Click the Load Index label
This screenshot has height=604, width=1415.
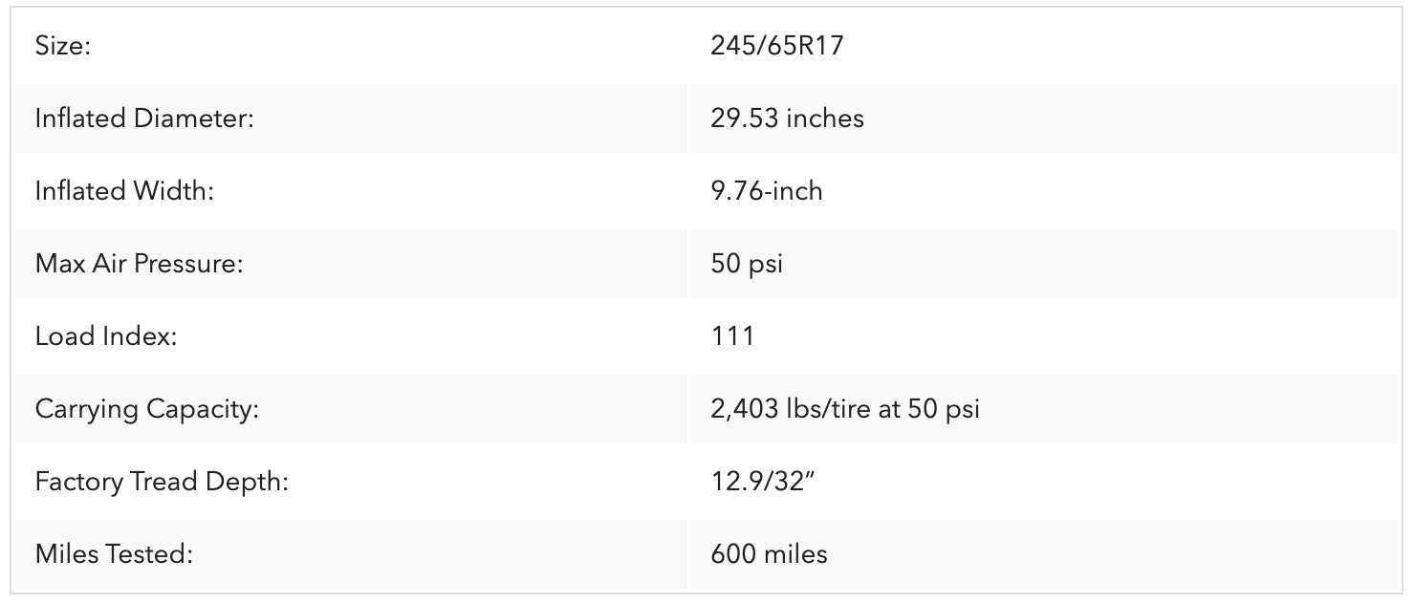click(106, 336)
